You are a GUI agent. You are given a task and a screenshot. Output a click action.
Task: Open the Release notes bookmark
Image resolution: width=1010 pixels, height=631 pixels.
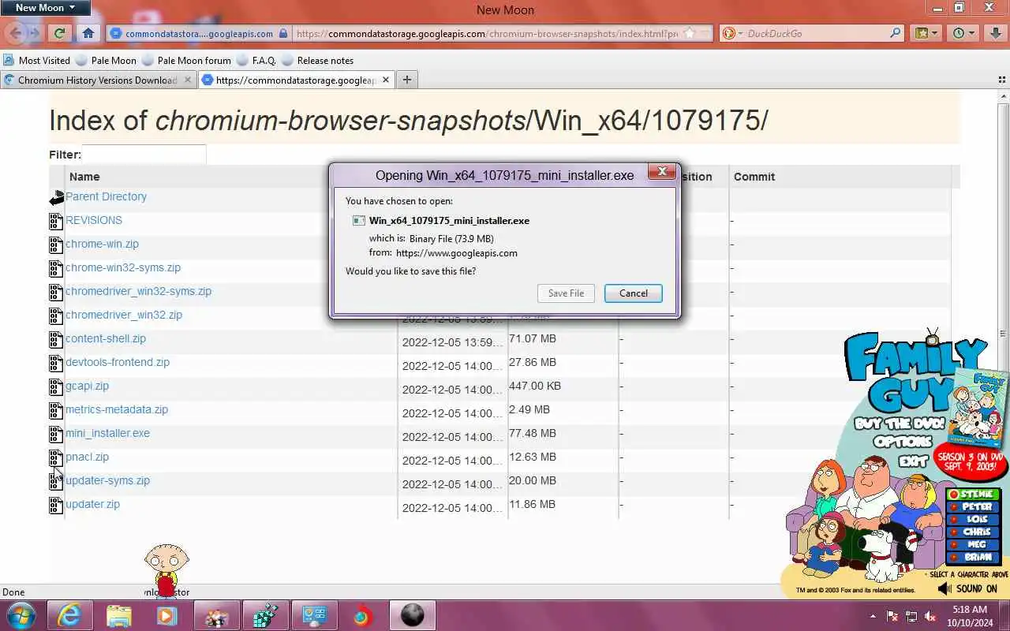click(x=317, y=60)
